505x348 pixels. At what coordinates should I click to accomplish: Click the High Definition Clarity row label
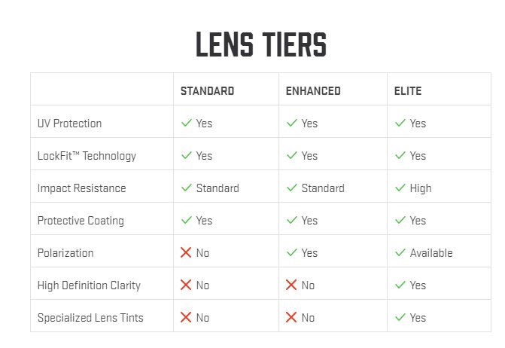click(x=89, y=285)
